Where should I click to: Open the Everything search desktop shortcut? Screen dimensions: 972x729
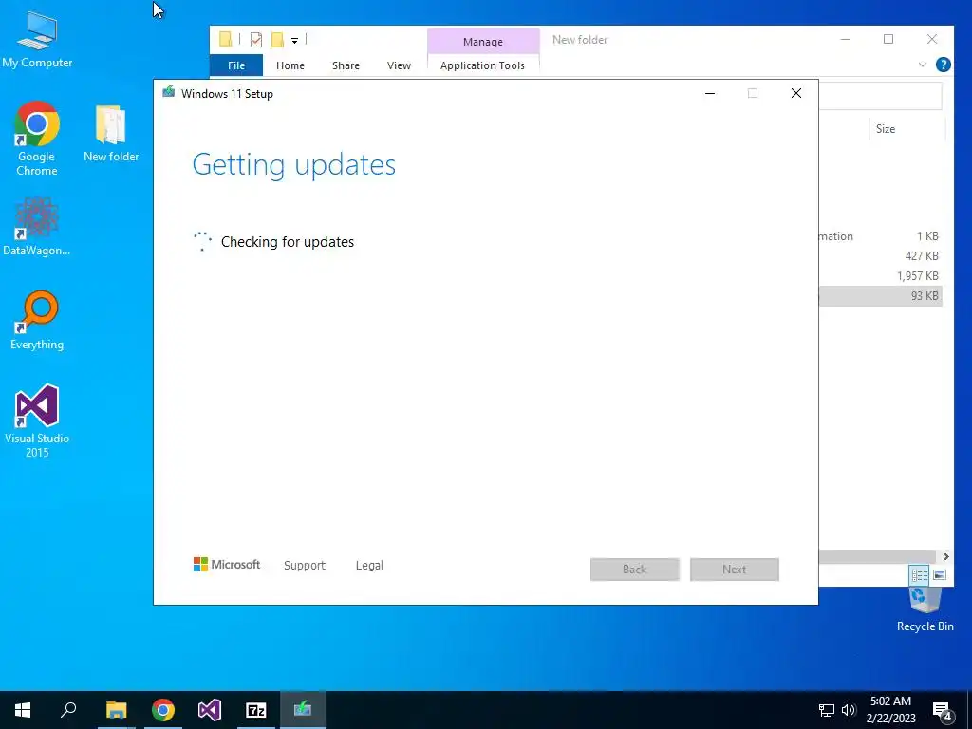tap(37, 321)
